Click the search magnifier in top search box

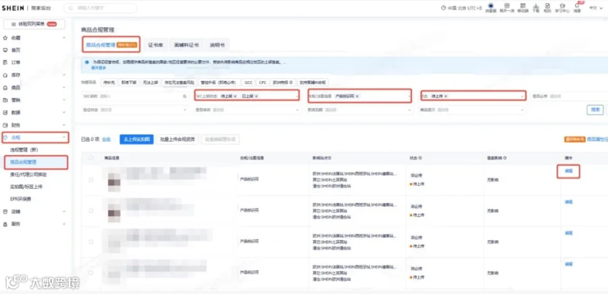click(71, 8)
